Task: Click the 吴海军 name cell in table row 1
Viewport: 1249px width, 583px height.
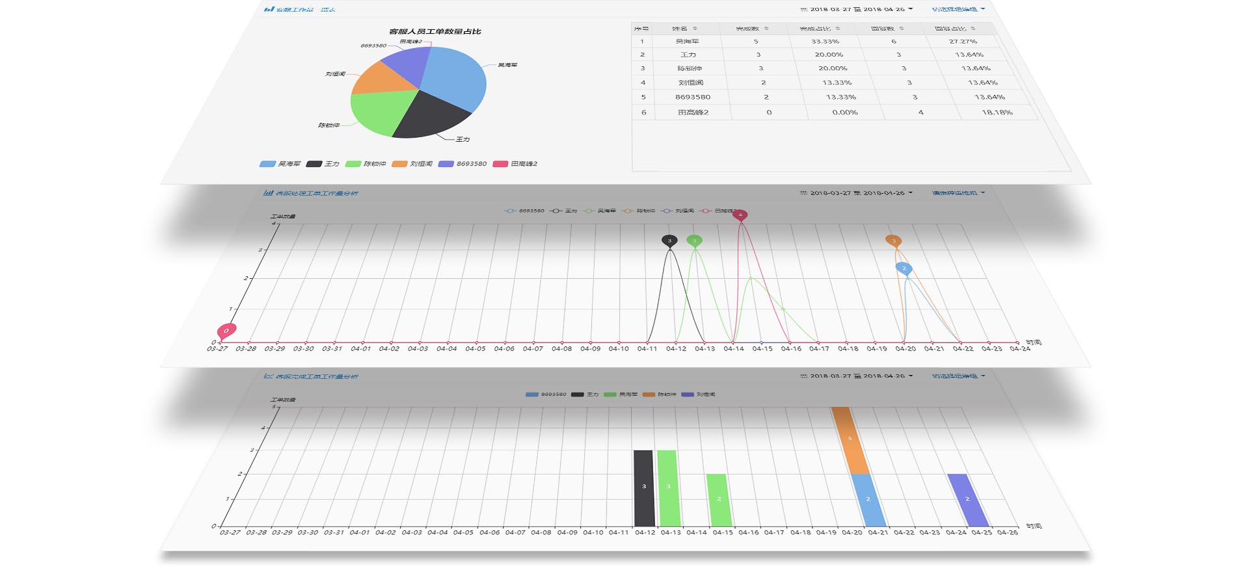Action: (687, 42)
